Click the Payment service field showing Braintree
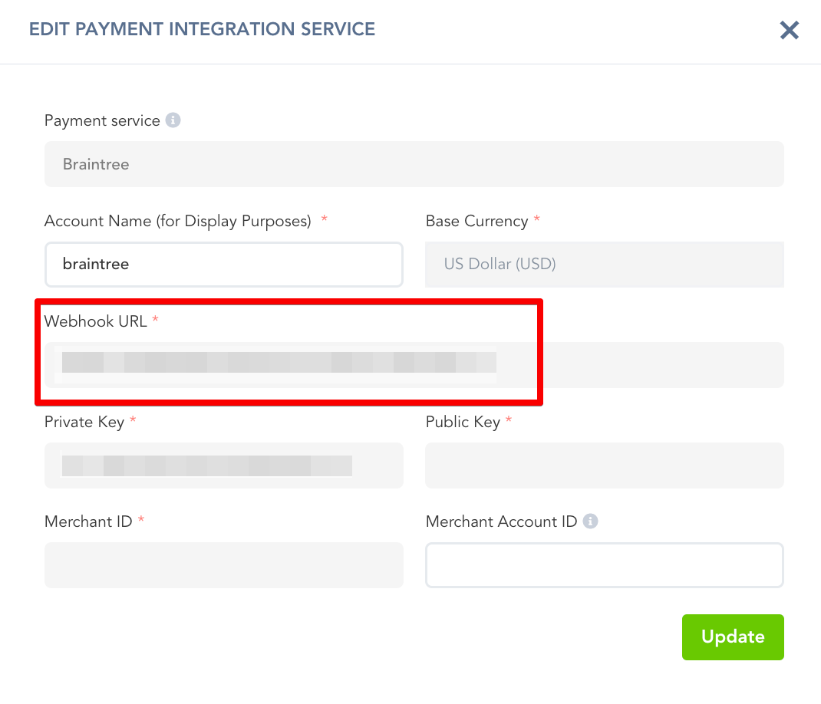821x704 pixels. coord(414,164)
